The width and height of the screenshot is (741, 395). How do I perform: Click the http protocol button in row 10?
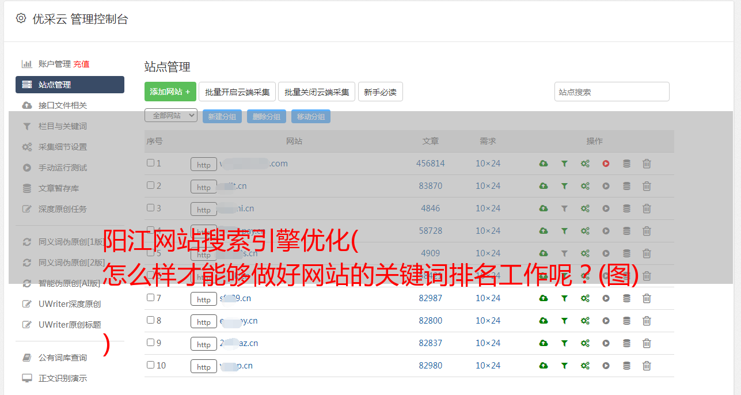coord(204,367)
